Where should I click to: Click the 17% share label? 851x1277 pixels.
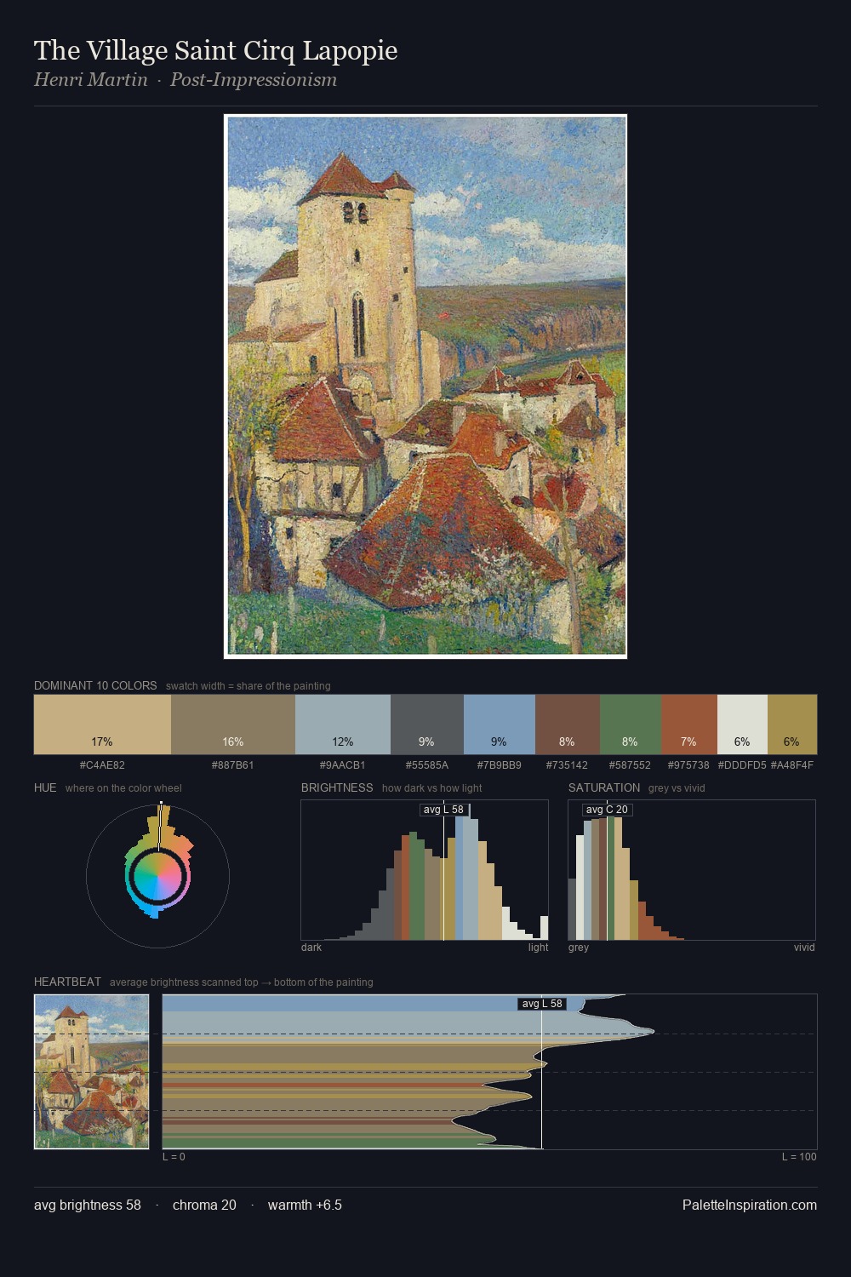click(102, 742)
